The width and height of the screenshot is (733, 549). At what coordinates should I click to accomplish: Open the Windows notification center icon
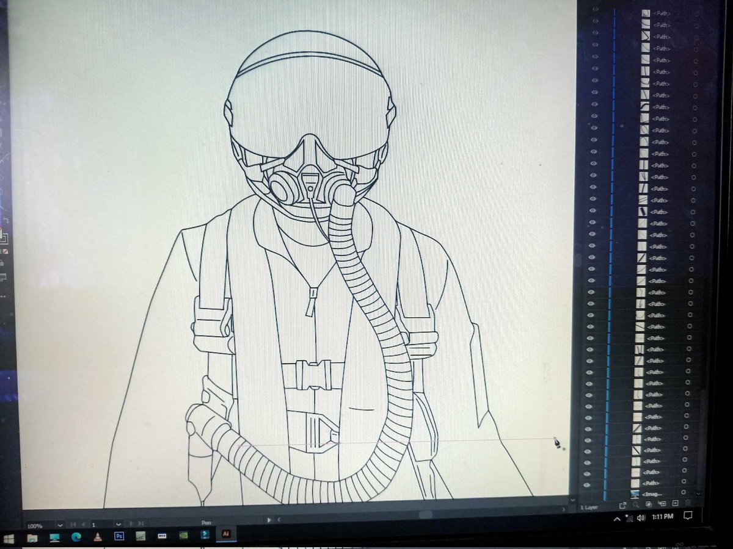click(687, 516)
